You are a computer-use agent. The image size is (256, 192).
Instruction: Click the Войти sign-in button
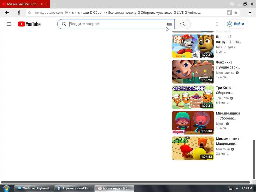pyautogui.click(x=236, y=24)
